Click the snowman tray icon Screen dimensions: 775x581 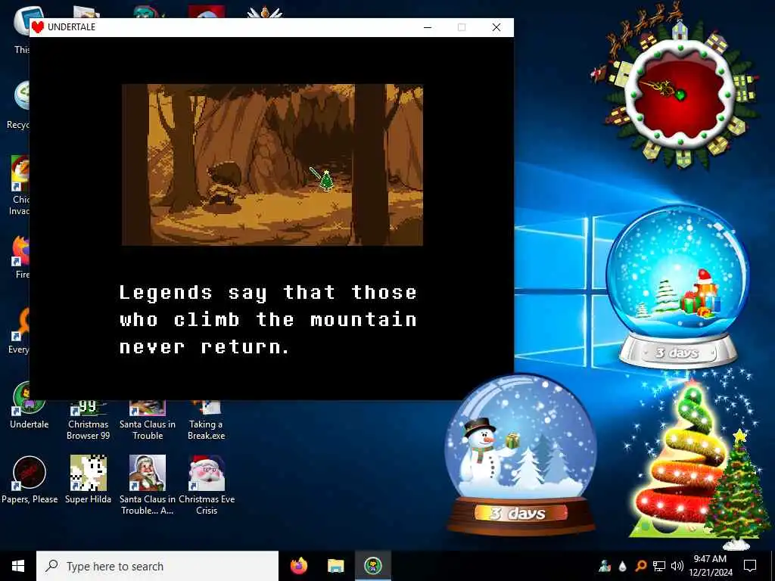point(604,566)
